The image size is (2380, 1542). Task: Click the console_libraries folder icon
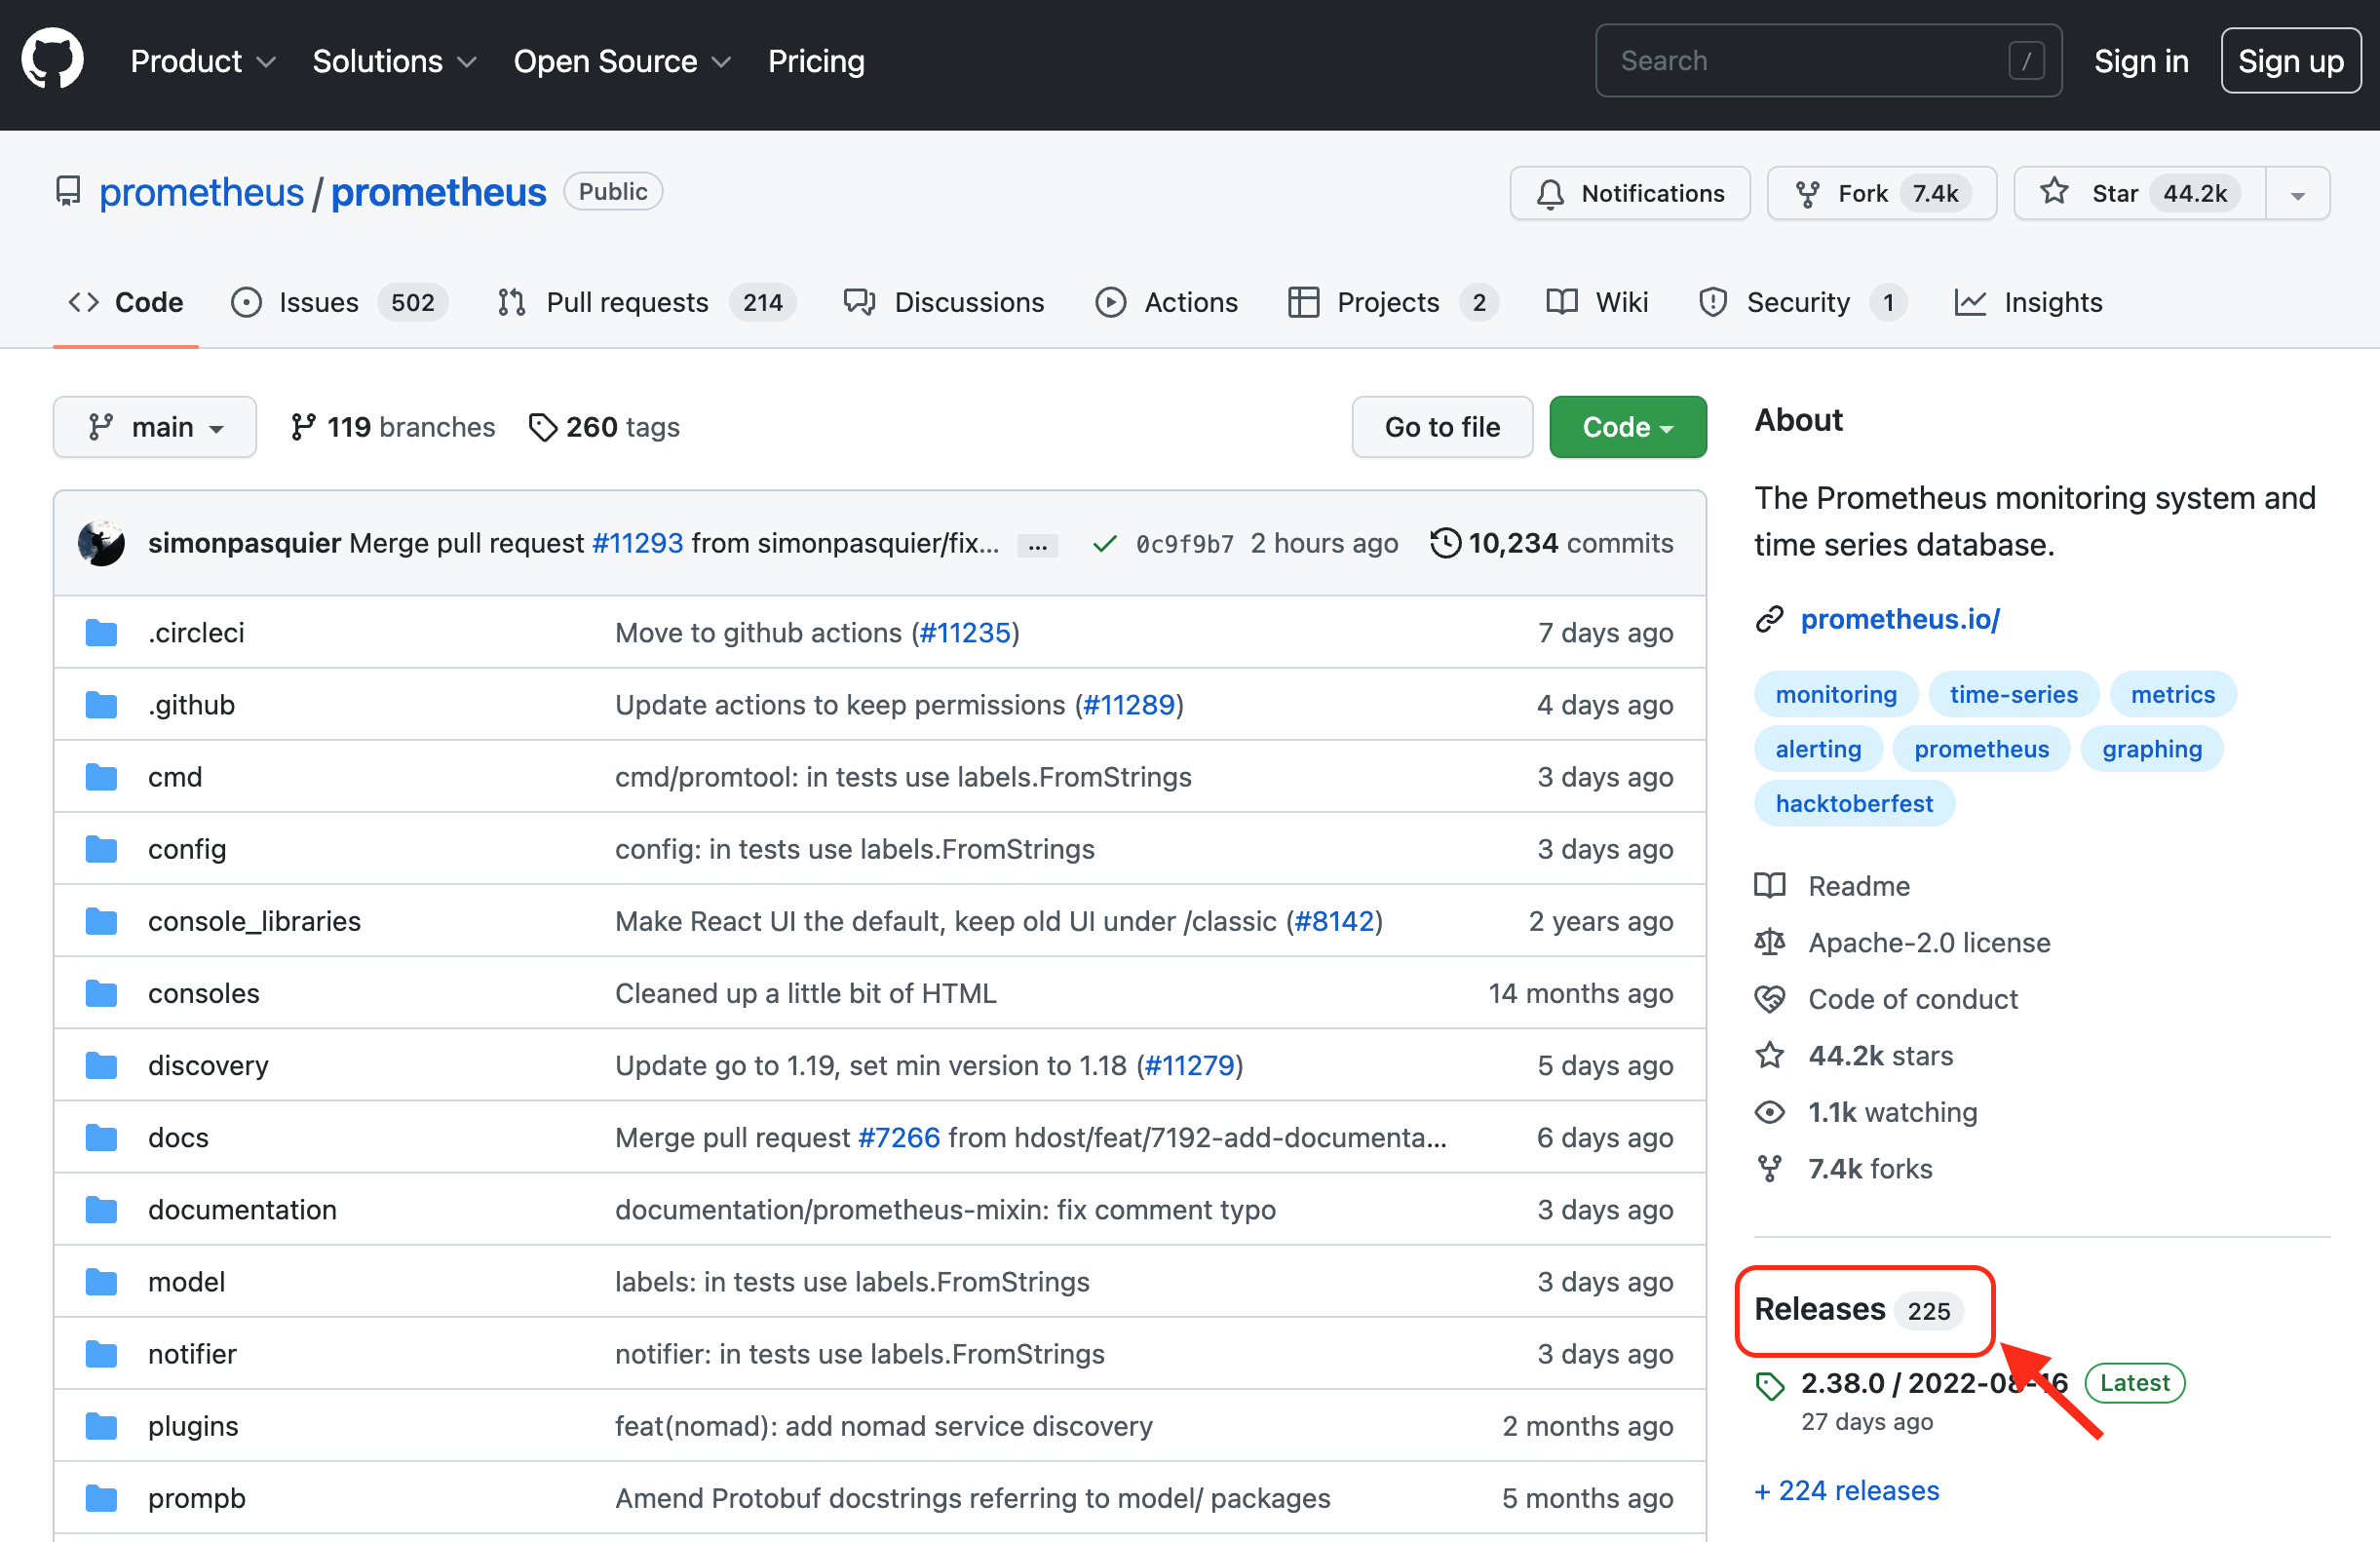coord(101,921)
